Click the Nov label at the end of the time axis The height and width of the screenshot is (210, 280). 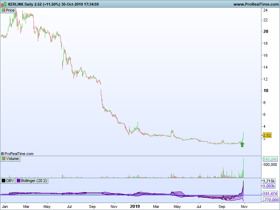(244, 206)
